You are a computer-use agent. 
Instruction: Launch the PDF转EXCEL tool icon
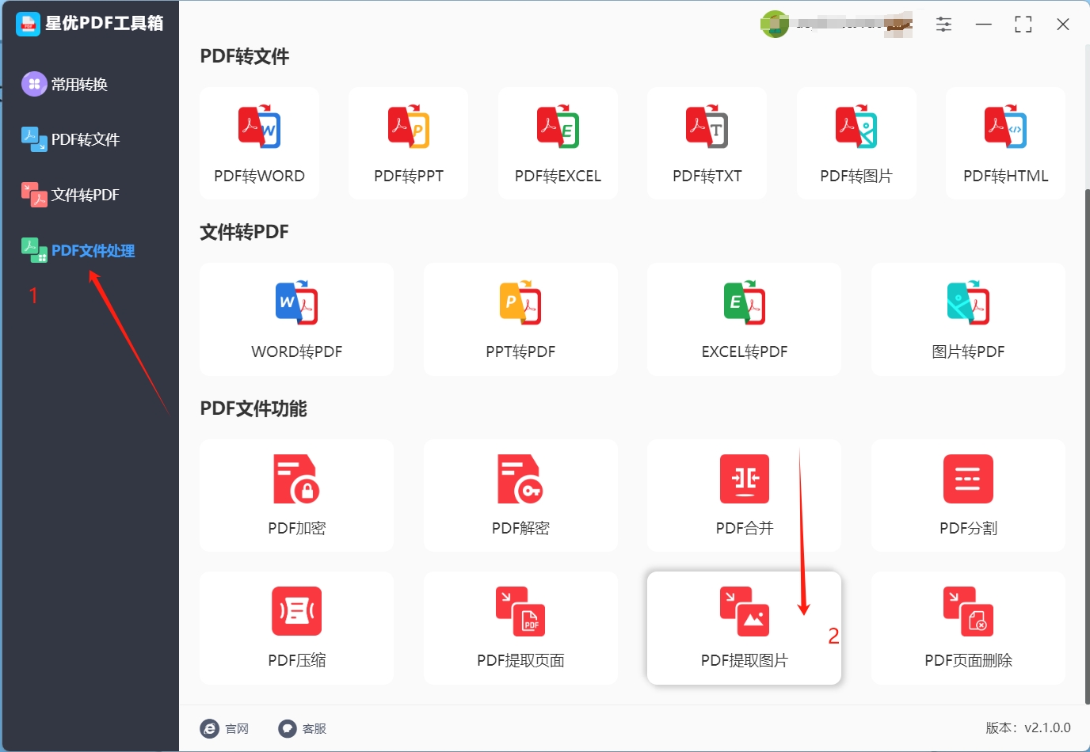tap(558, 127)
